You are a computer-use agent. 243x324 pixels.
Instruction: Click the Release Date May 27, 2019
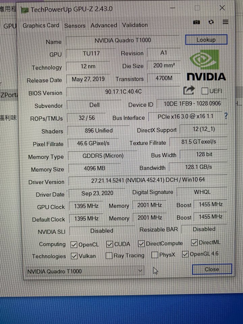pos(88,79)
